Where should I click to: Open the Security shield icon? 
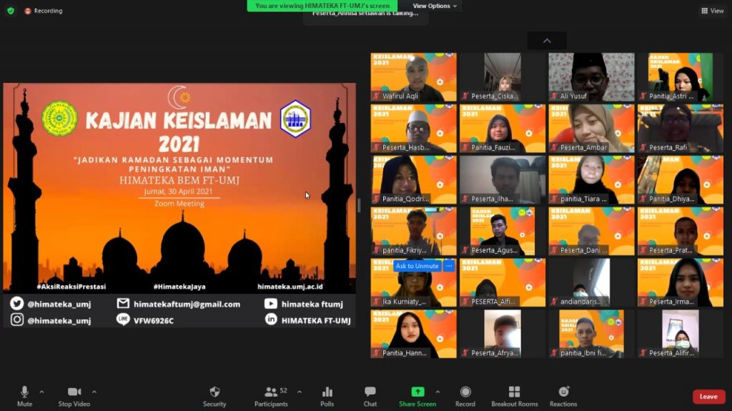(214, 392)
